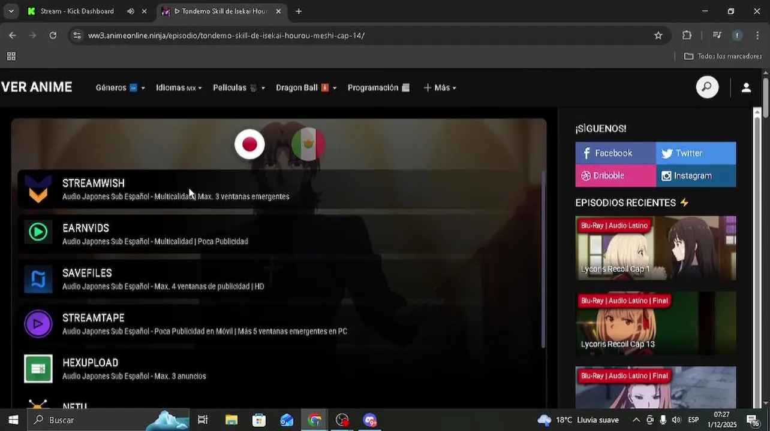The height and width of the screenshot is (431, 770).
Task: Click the Earnvids green play icon
Action: click(x=38, y=232)
